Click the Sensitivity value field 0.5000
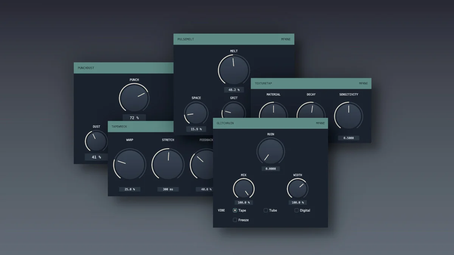454x255 pixels. pyautogui.click(x=348, y=138)
